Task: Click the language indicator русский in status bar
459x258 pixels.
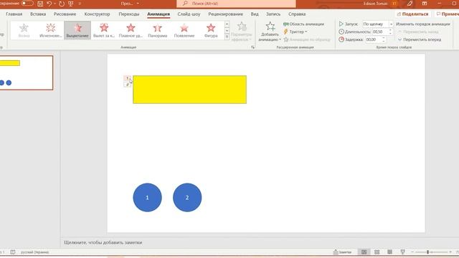Action: (x=34, y=252)
